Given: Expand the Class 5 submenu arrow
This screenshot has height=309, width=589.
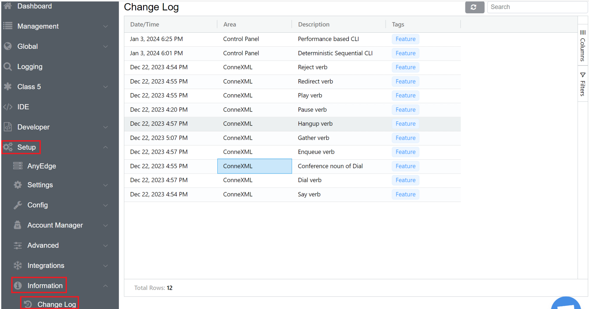Looking at the screenshot, I should (x=106, y=87).
